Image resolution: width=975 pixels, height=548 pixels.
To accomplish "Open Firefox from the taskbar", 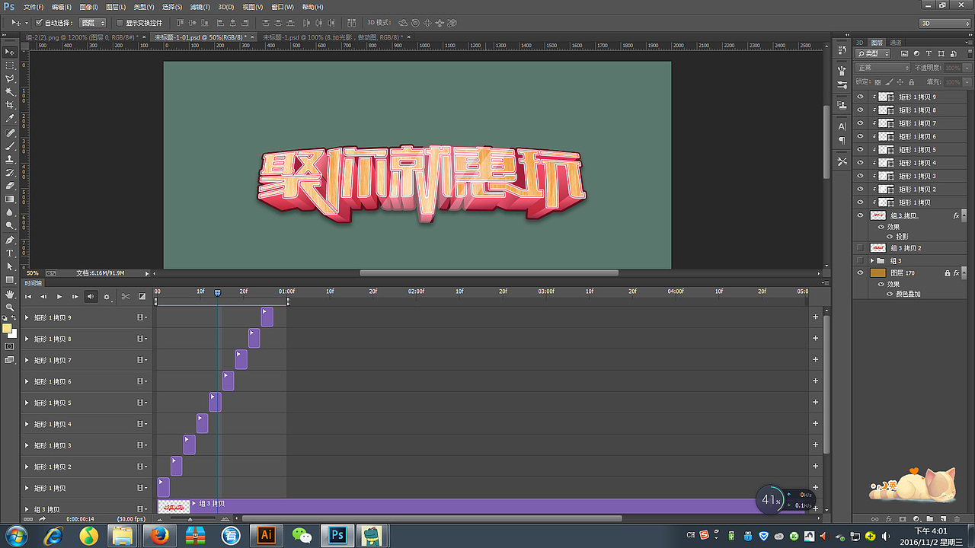I will click(x=160, y=536).
